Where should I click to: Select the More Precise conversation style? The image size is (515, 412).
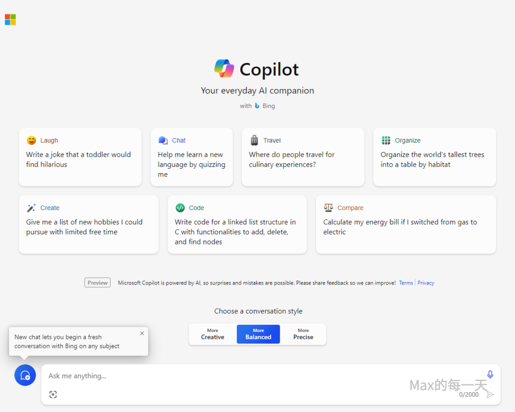click(303, 334)
